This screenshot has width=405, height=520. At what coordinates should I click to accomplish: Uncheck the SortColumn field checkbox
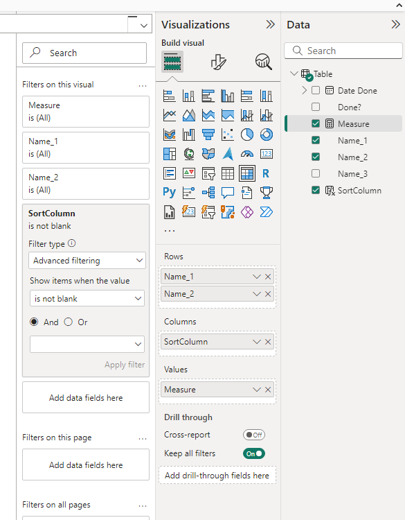tap(316, 191)
